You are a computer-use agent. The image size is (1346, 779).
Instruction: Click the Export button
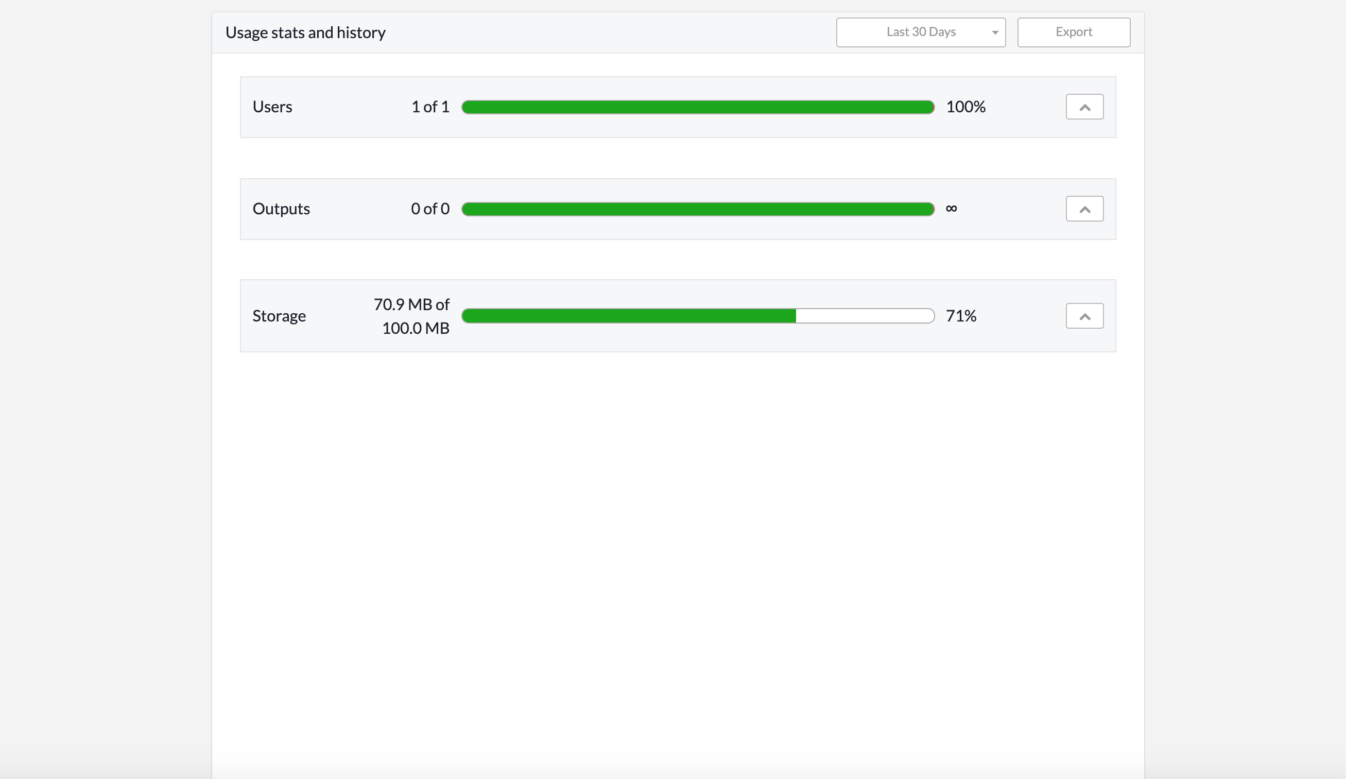pos(1074,32)
